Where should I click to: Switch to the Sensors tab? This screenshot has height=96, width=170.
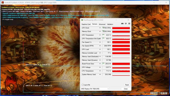click(x=95, y=24)
